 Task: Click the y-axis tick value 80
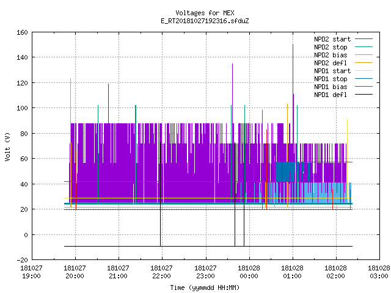[24, 134]
